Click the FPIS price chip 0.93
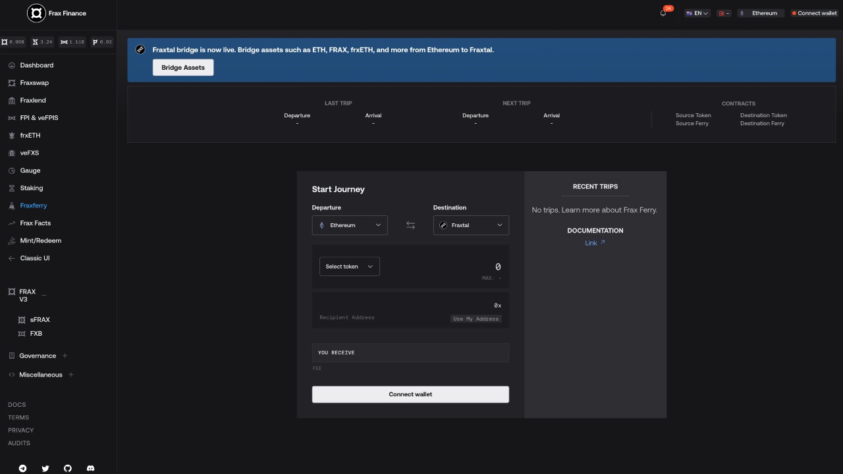Image resolution: width=843 pixels, height=474 pixels. click(102, 42)
